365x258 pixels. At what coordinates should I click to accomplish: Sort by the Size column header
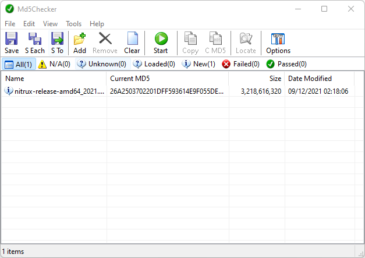257,79
